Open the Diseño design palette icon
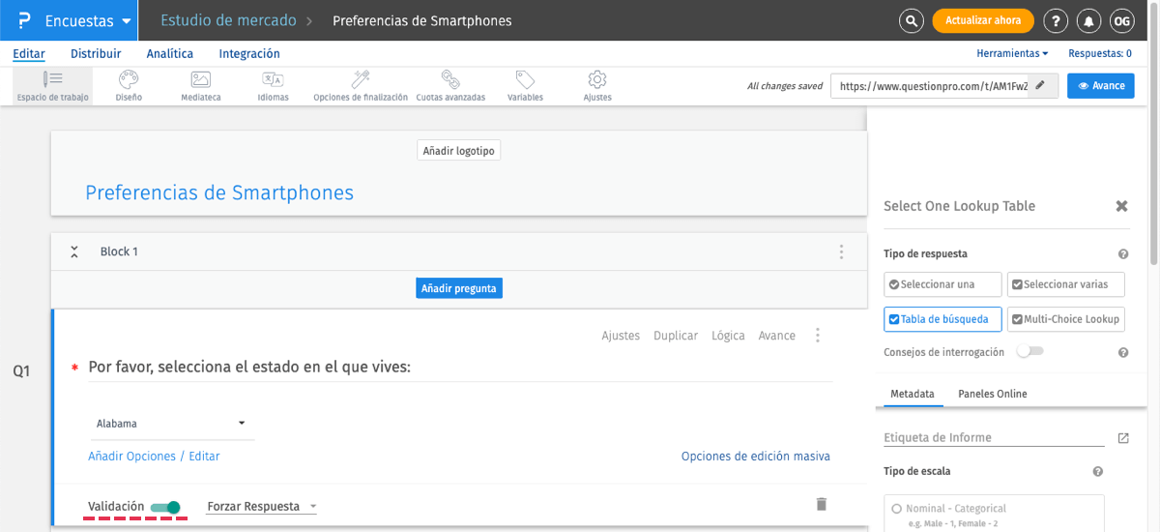1160x532 pixels. click(129, 80)
